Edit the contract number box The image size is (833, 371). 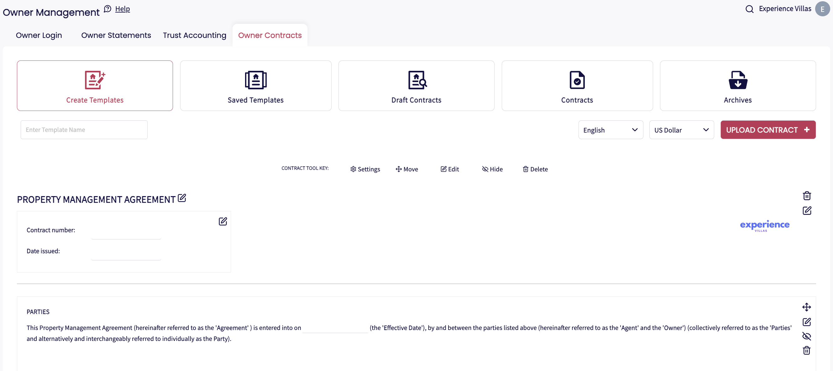point(223,221)
